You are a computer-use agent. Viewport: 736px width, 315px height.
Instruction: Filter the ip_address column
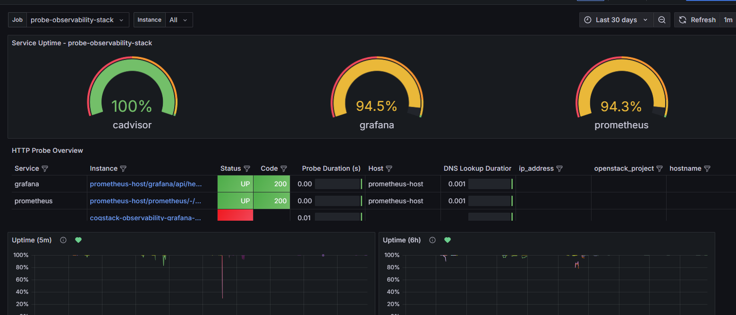559,168
